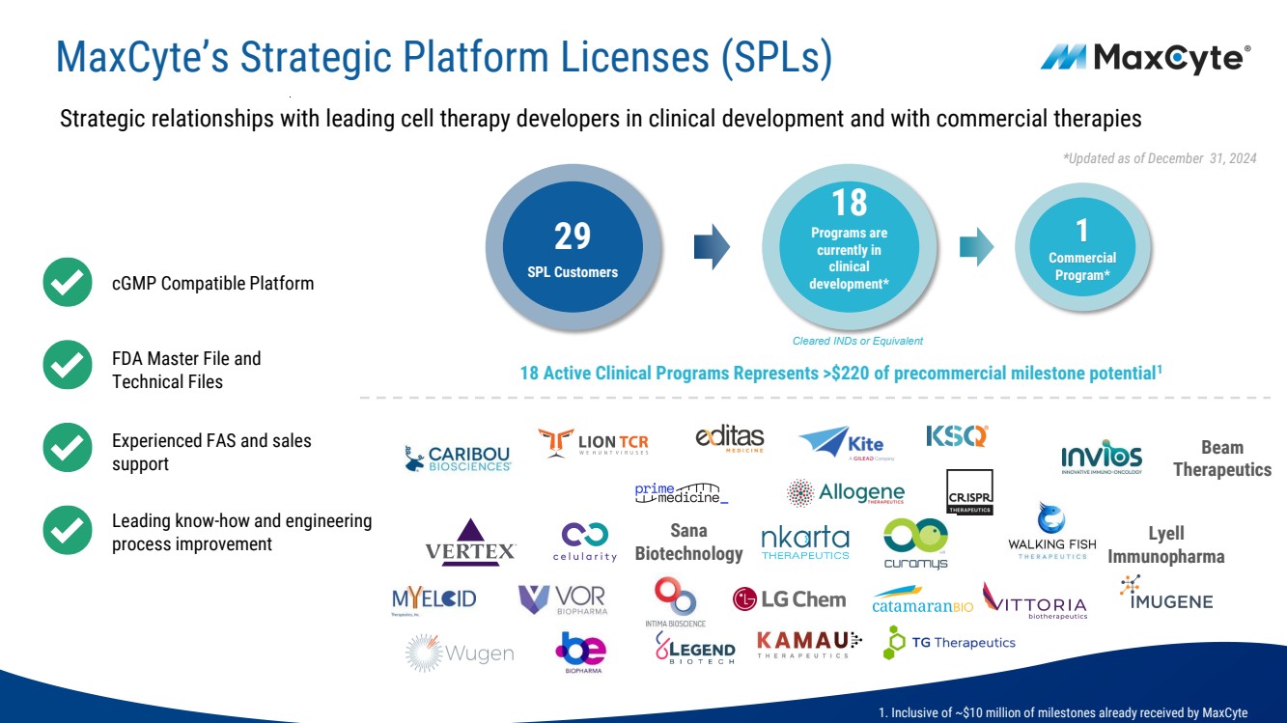Click the 18 Programs clinical development circle
1287x723 pixels.
pyautogui.click(x=849, y=250)
